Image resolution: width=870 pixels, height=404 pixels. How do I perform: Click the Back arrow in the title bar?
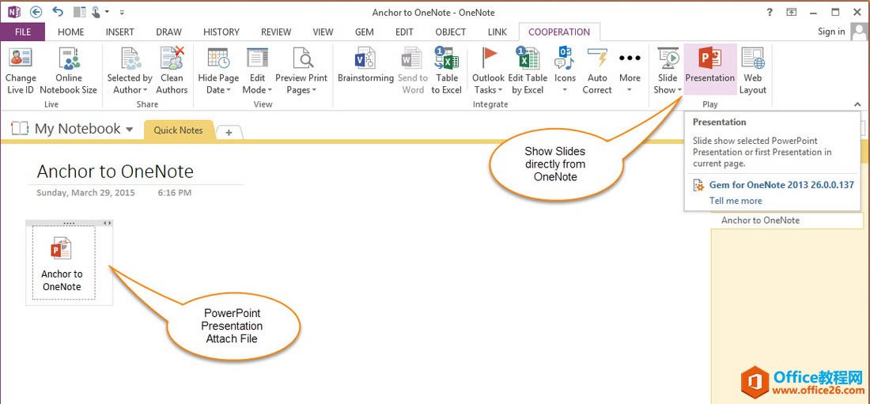pyautogui.click(x=36, y=12)
